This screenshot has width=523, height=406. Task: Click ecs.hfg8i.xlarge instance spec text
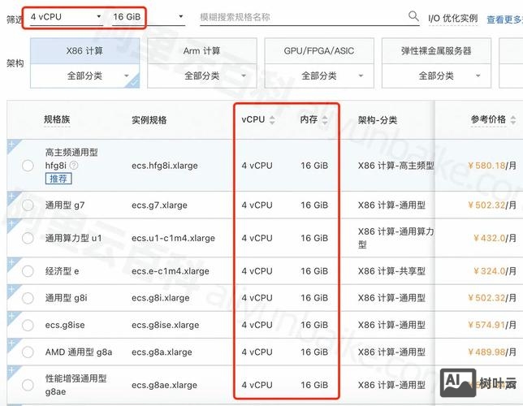165,166
